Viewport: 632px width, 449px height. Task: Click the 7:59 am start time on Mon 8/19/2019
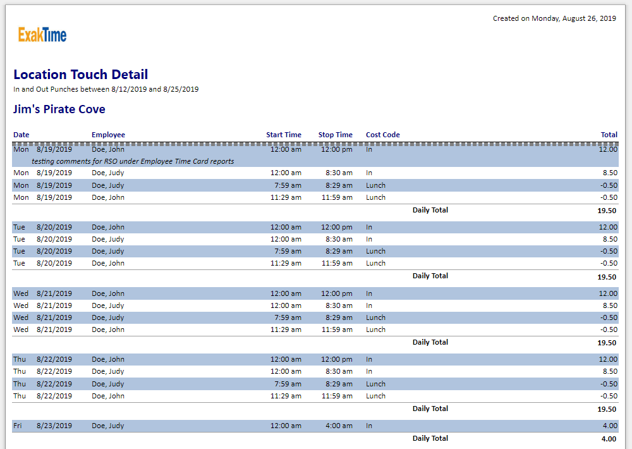tap(288, 185)
